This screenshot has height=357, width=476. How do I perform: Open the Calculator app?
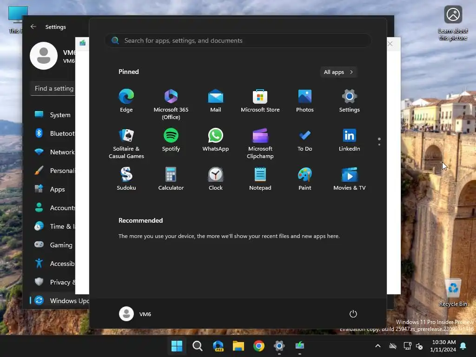(171, 179)
